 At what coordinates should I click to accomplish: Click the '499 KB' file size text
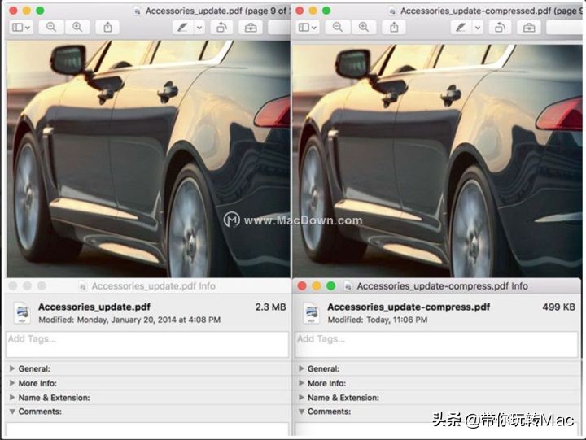click(x=558, y=307)
